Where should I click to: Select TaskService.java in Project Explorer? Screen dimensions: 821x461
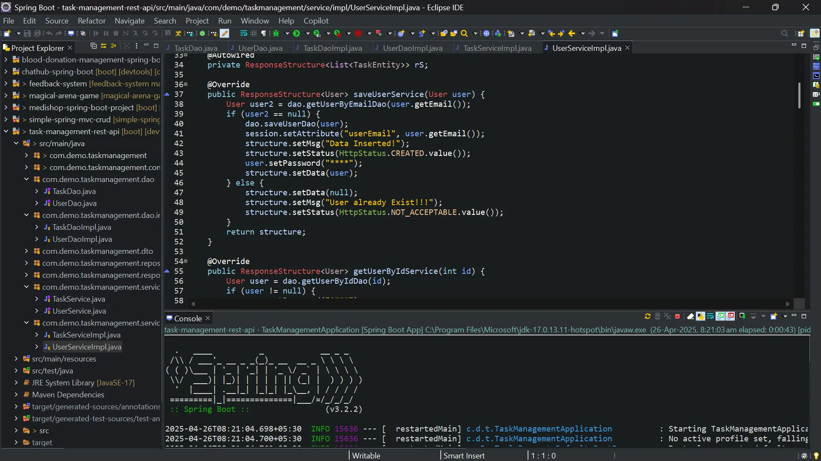click(79, 299)
